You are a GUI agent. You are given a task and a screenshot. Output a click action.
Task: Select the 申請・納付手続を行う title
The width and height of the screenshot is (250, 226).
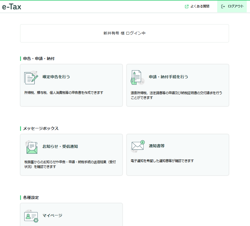tap(168, 77)
